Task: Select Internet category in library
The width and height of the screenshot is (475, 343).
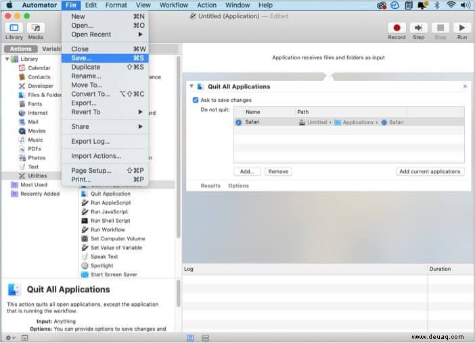Action: click(37, 113)
